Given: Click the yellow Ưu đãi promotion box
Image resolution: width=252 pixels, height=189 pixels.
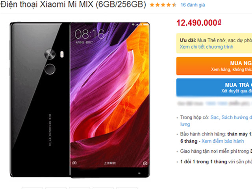Looking at the screenshot, I should tap(214, 43).
